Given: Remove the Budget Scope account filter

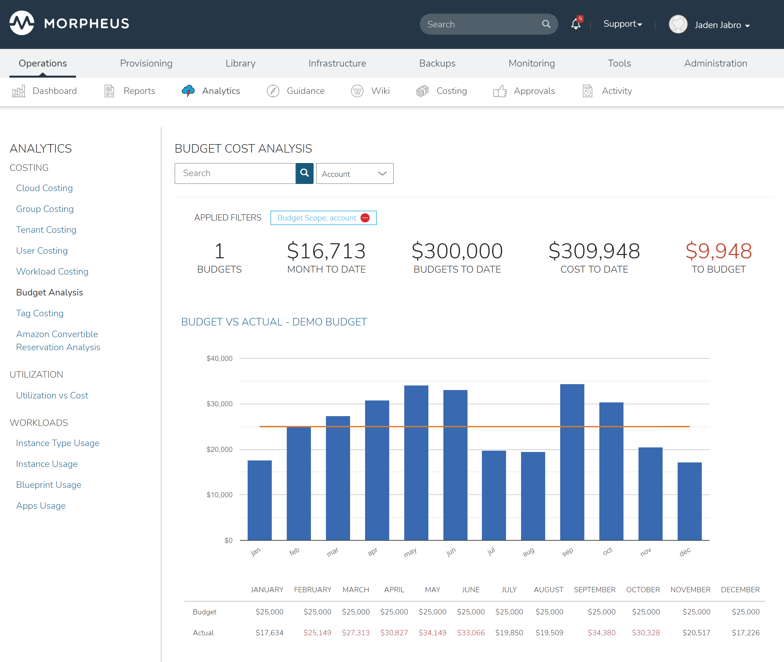Looking at the screenshot, I should coord(365,218).
